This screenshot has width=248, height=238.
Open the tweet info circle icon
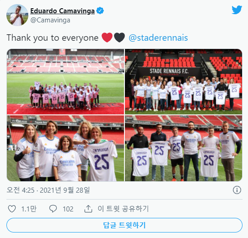point(237,190)
